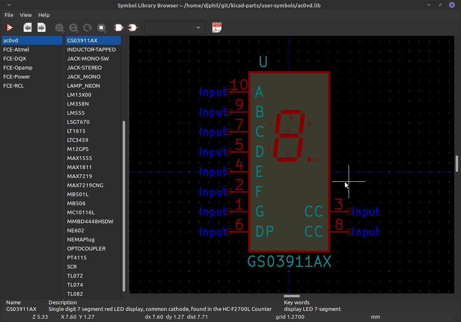
Task: Select the LTC3459 symbol
Action: click(93, 140)
